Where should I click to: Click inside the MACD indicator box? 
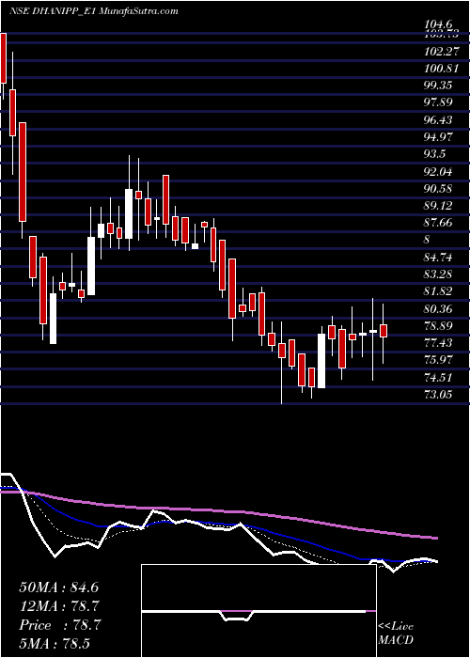point(258,611)
